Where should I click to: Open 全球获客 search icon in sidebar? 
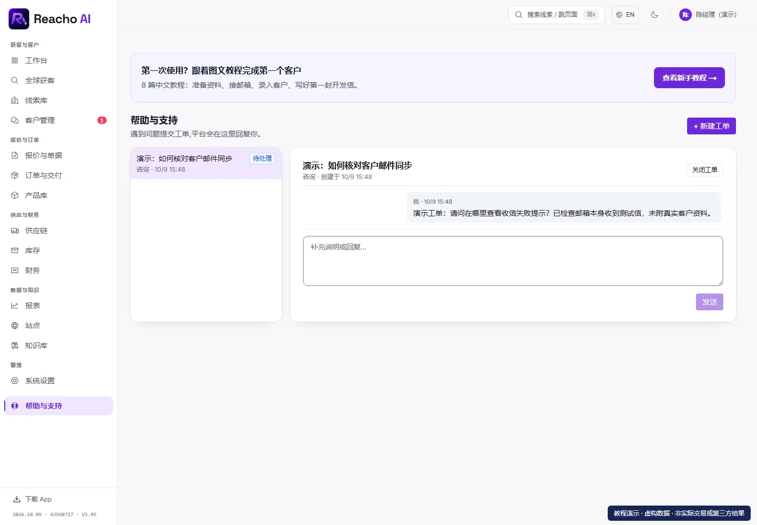coord(15,80)
